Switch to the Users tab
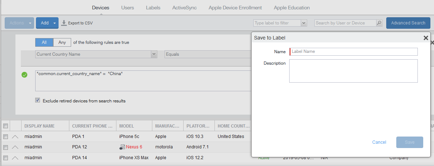434x166 pixels. 128,8
